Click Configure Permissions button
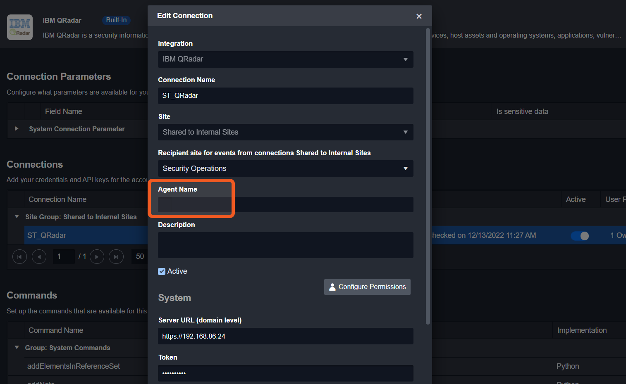The height and width of the screenshot is (384, 626). (367, 287)
